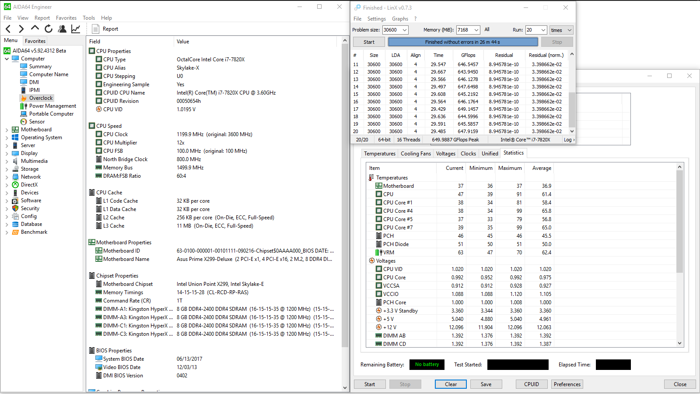Click the Forward arrow in AIDA64 toolbar
This screenshot has width=700, height=394.
click(21, 29)
